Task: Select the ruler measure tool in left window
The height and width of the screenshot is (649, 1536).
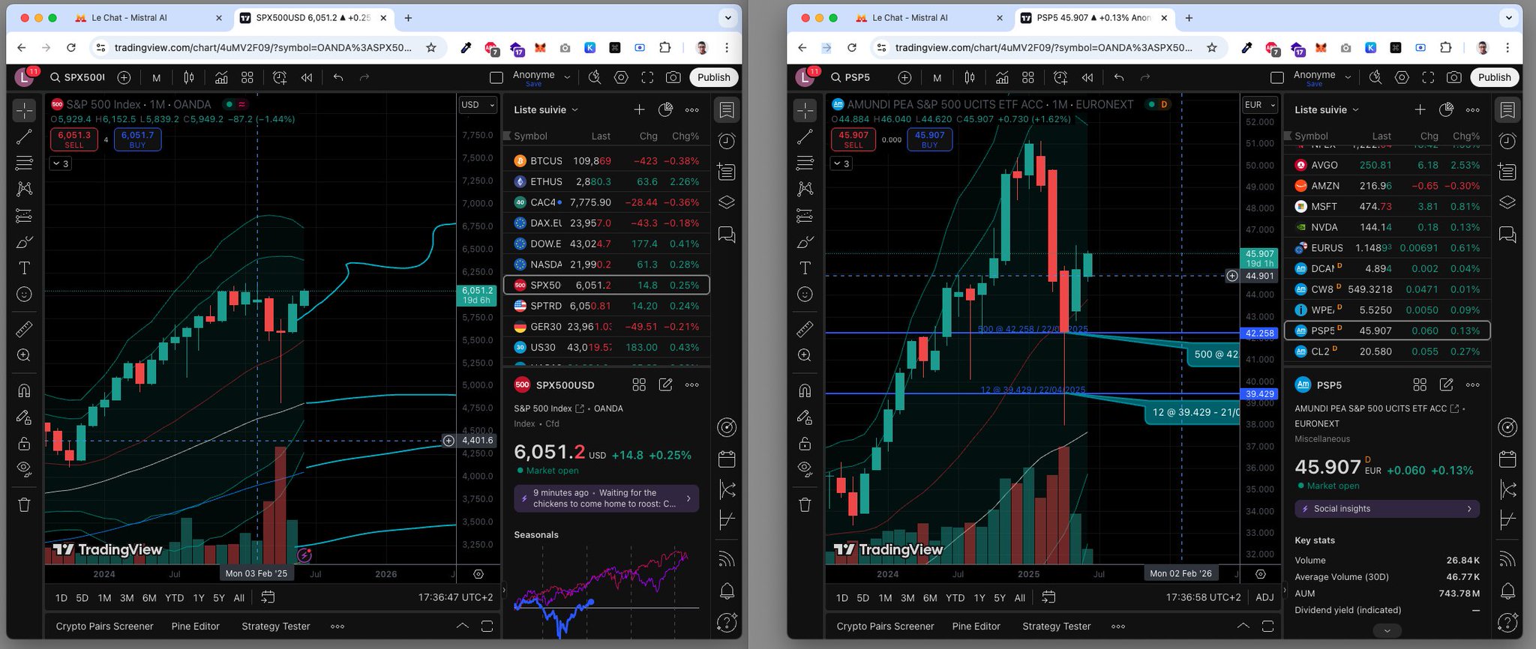Action: 24,329
